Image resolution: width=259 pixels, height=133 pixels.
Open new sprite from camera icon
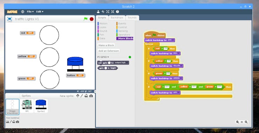tap(91, 96)
